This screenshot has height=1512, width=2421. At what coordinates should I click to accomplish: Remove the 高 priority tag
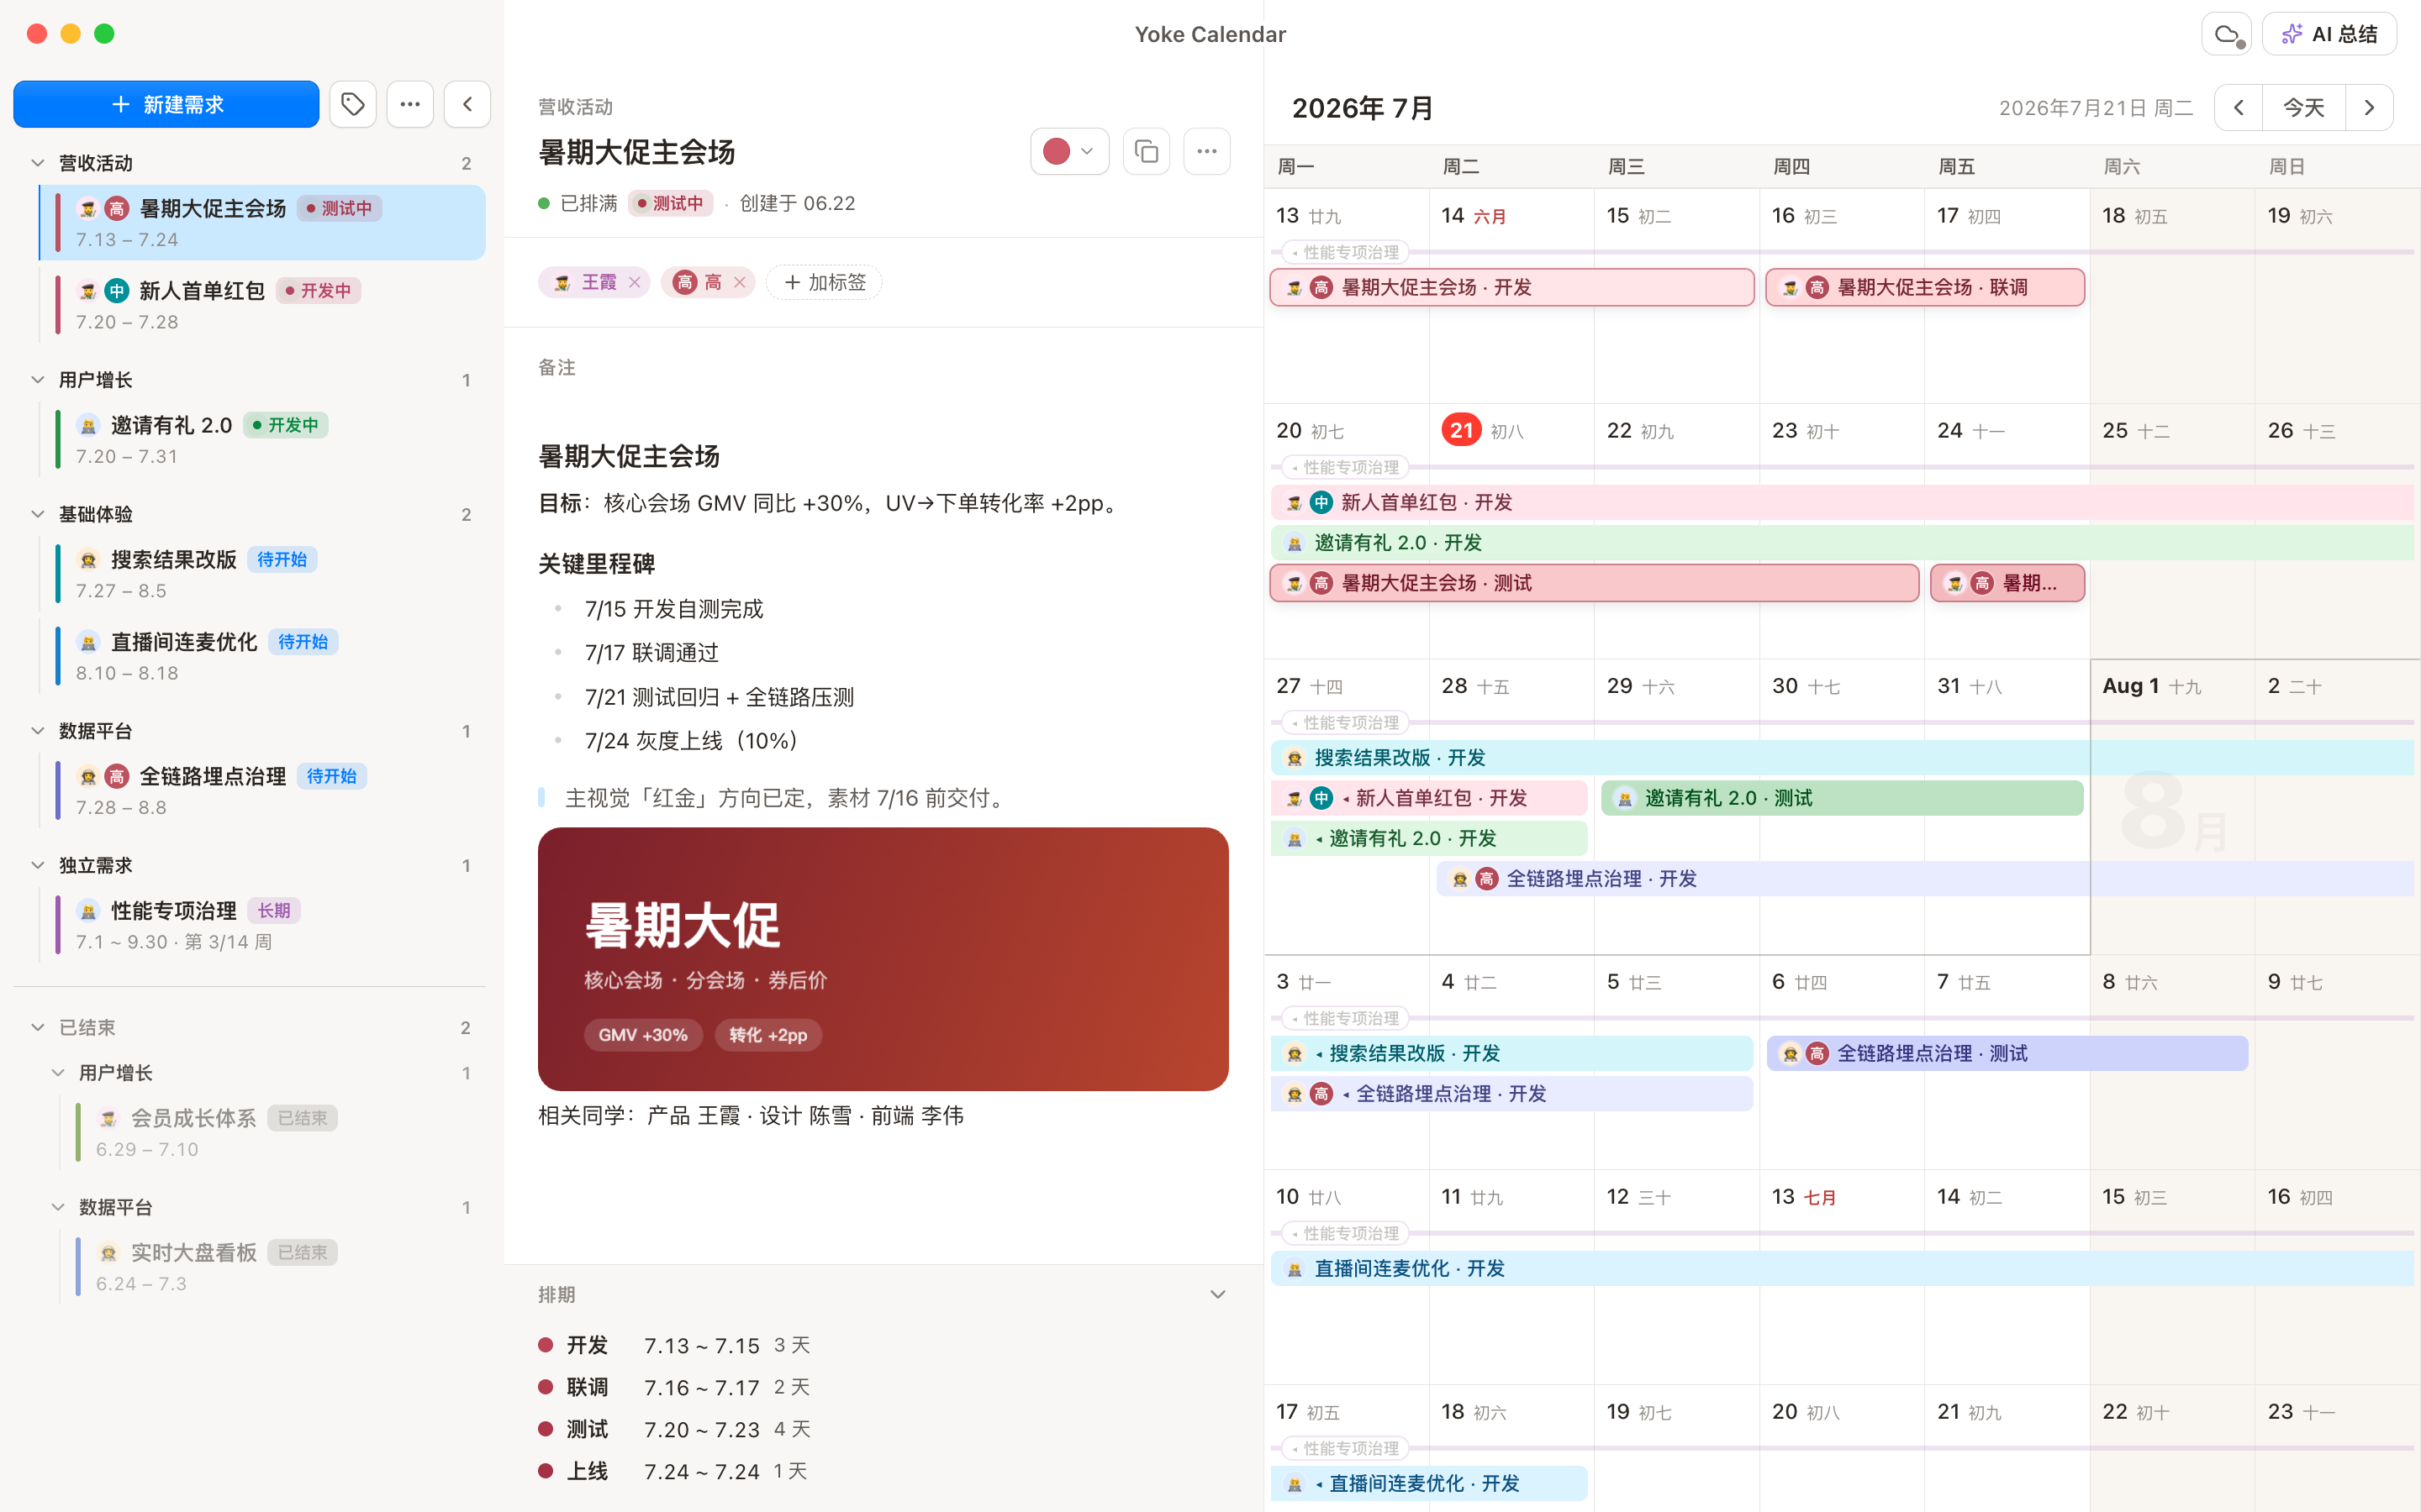(739, 283)
